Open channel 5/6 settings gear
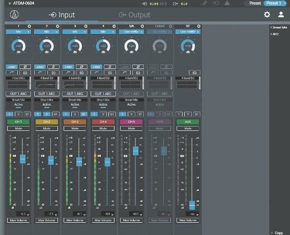 (142, 26)
